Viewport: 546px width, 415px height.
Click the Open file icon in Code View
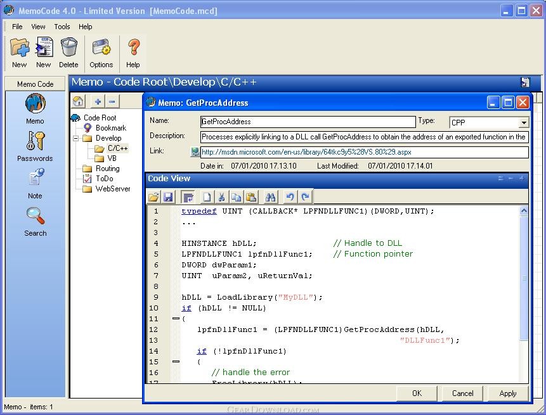click(153, 197)
